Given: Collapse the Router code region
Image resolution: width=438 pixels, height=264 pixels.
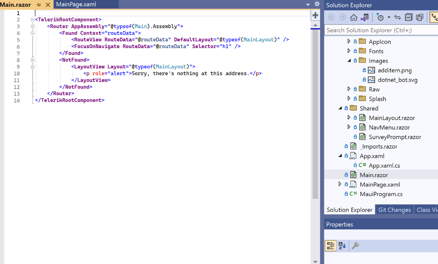Looking at the screenshot, I should point(32,27).
